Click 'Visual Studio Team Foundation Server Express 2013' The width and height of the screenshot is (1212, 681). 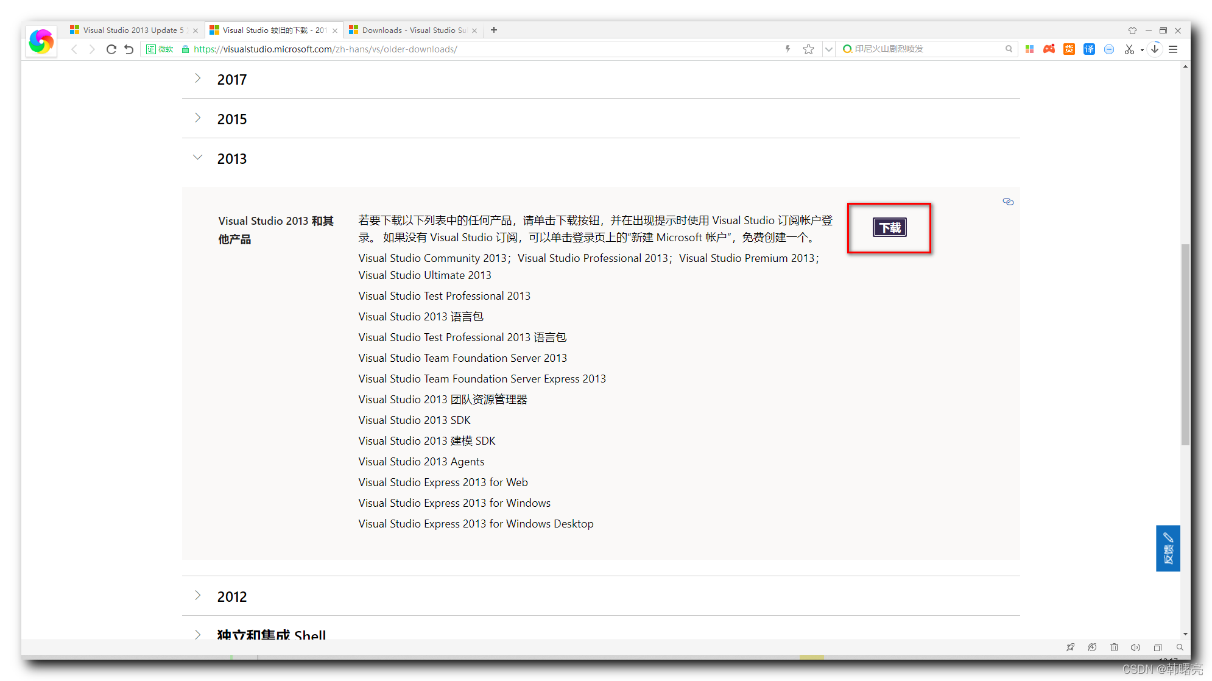pos(482,379)
